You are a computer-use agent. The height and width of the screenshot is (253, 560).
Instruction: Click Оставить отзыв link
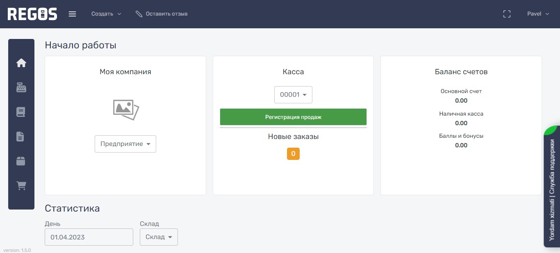coord(162,14)
